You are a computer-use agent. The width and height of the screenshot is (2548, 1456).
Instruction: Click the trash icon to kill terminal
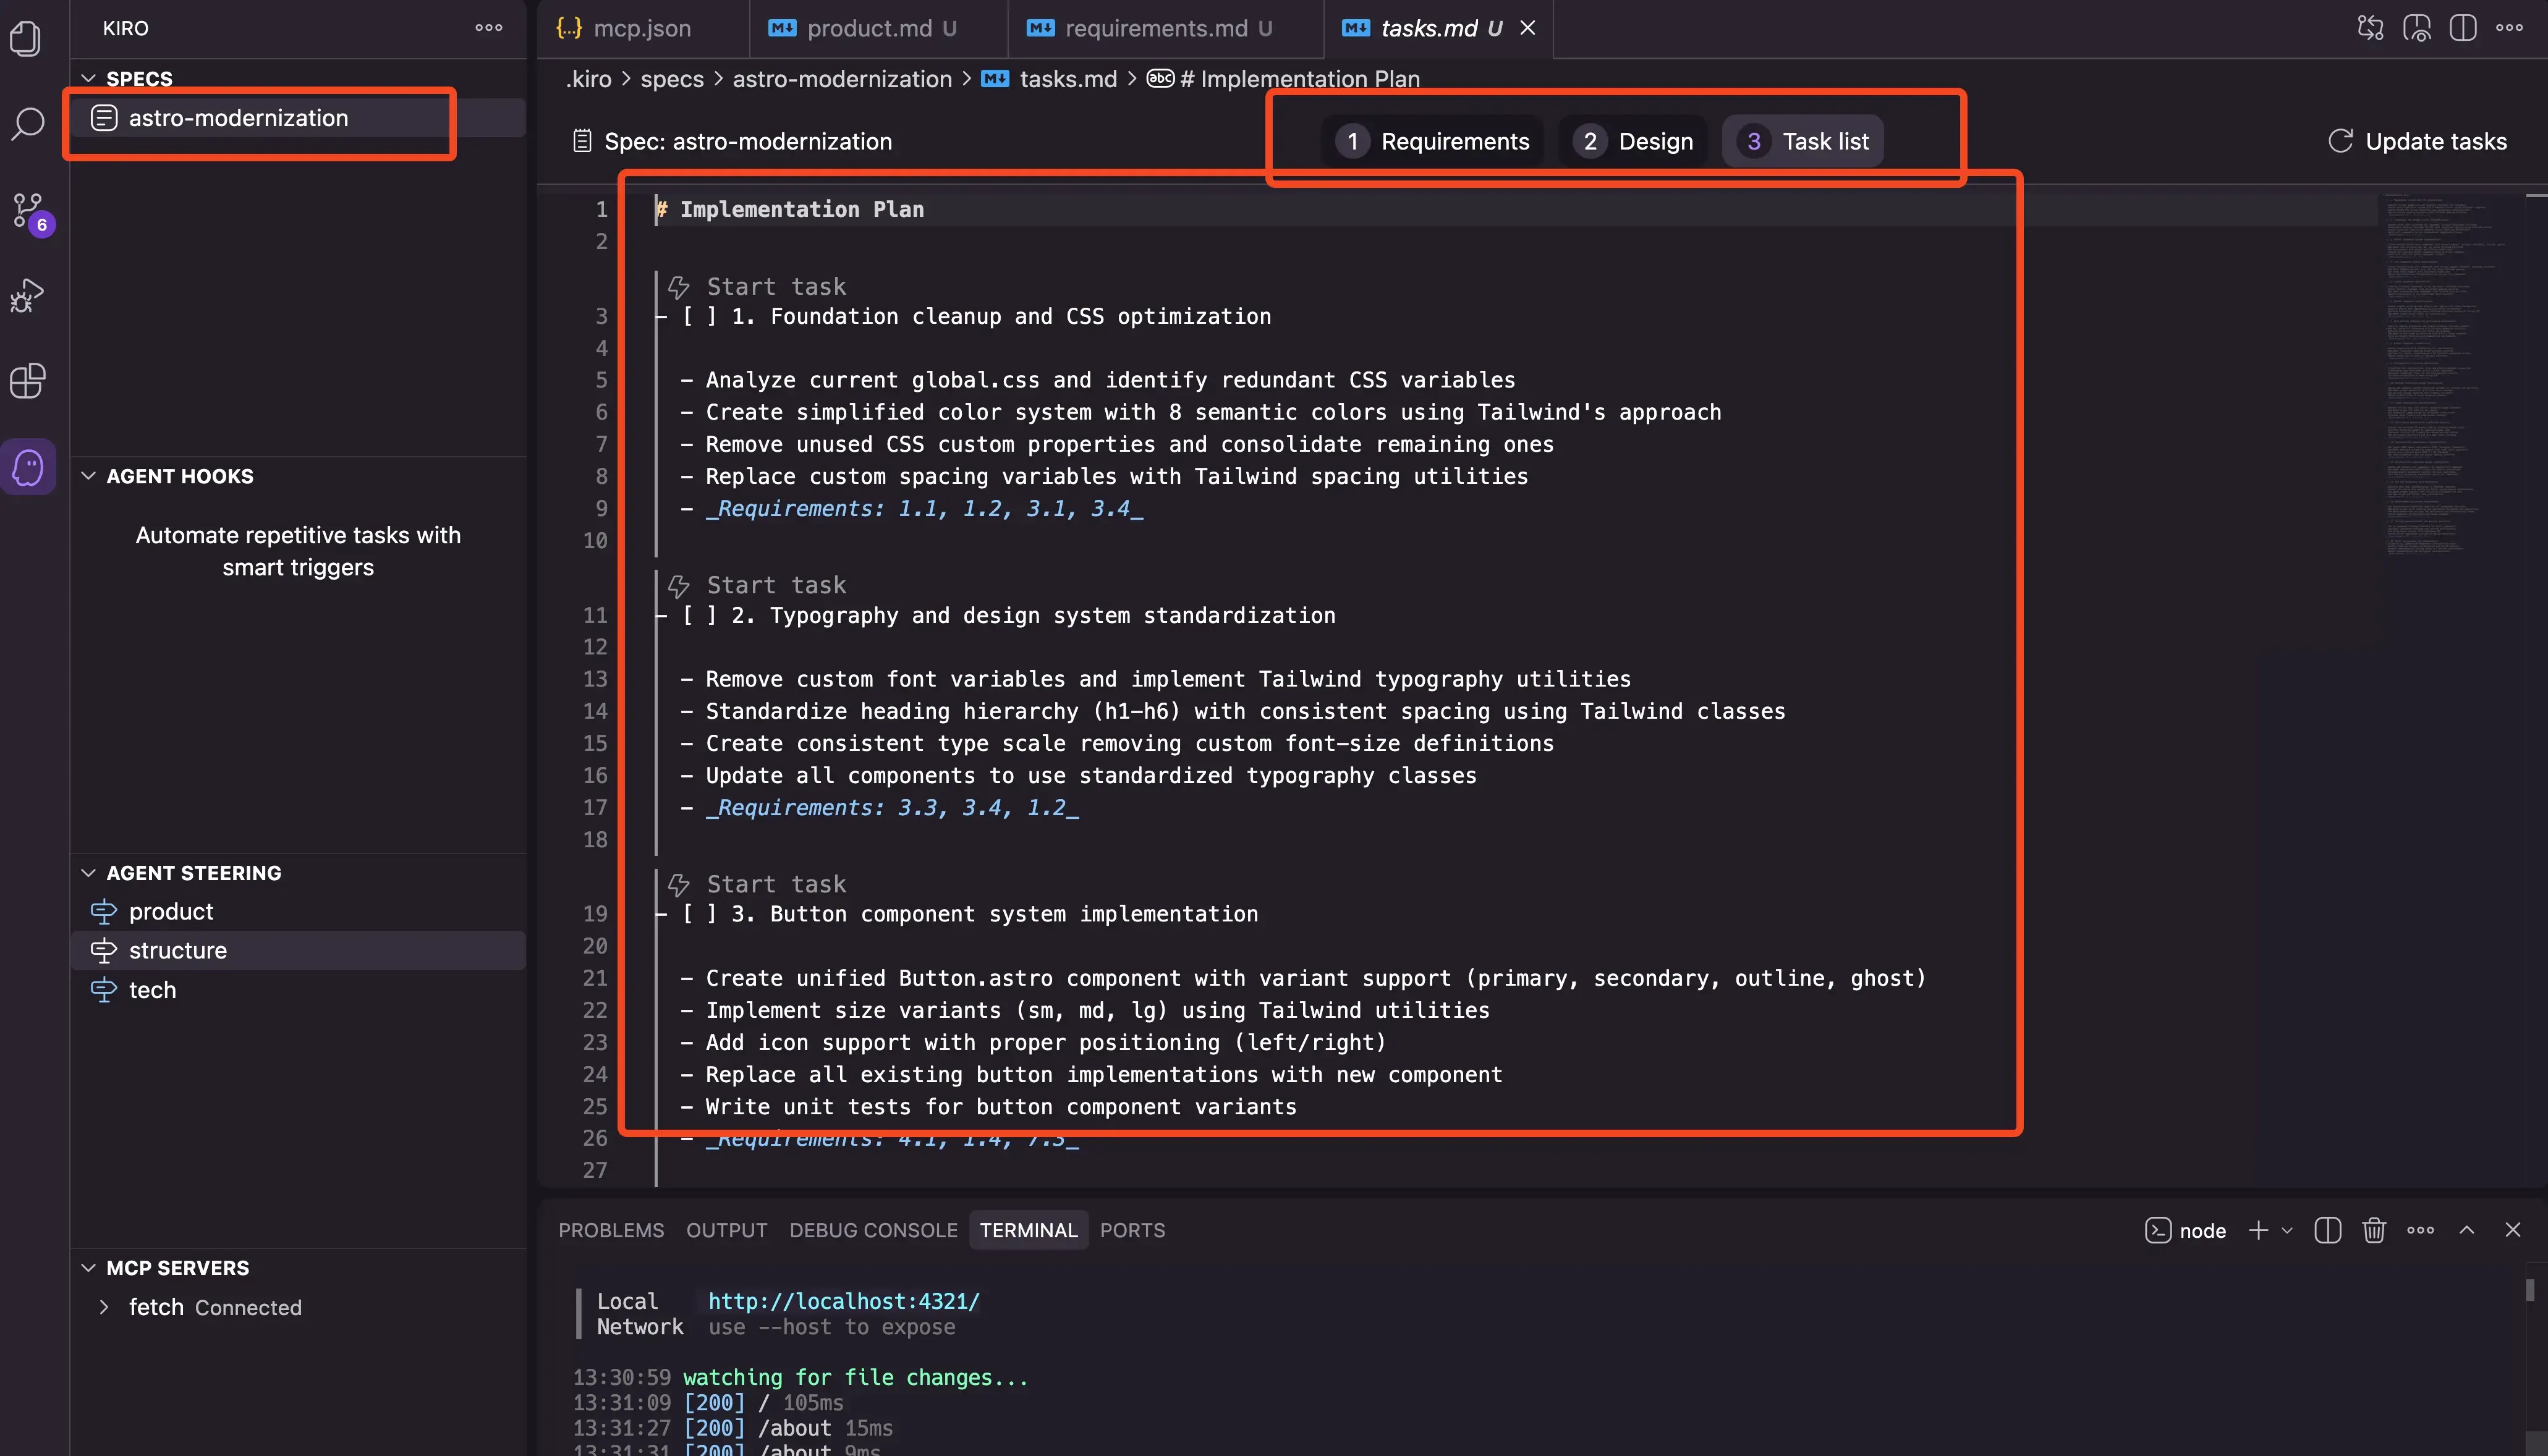(x=2374, y=1230)
